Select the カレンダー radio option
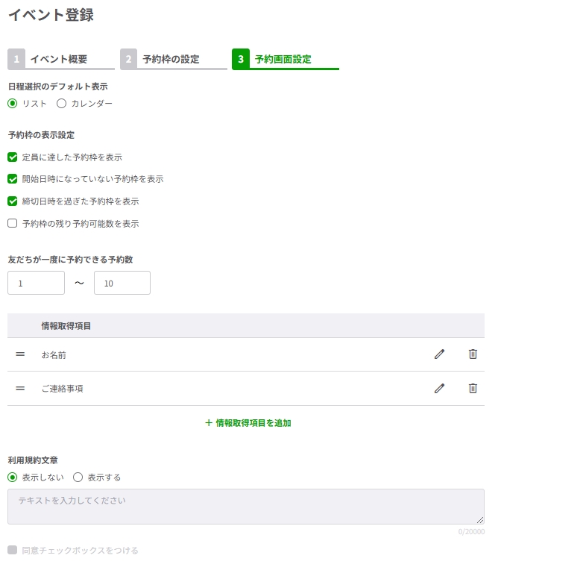The image size is (583, 573). click(x=62, y=104)
